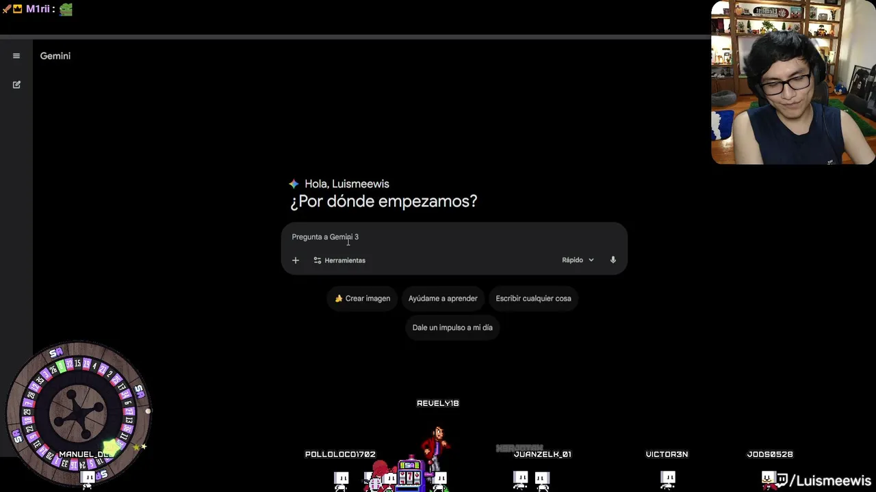
Task: Click the Gemini logo text
Action: (x=55, y=56)
